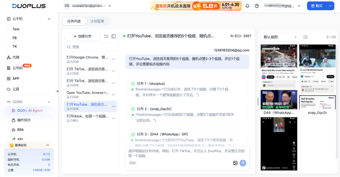Click the 购买 purchase button
This screenshot has width=340, height=177.
pos(317,6)
